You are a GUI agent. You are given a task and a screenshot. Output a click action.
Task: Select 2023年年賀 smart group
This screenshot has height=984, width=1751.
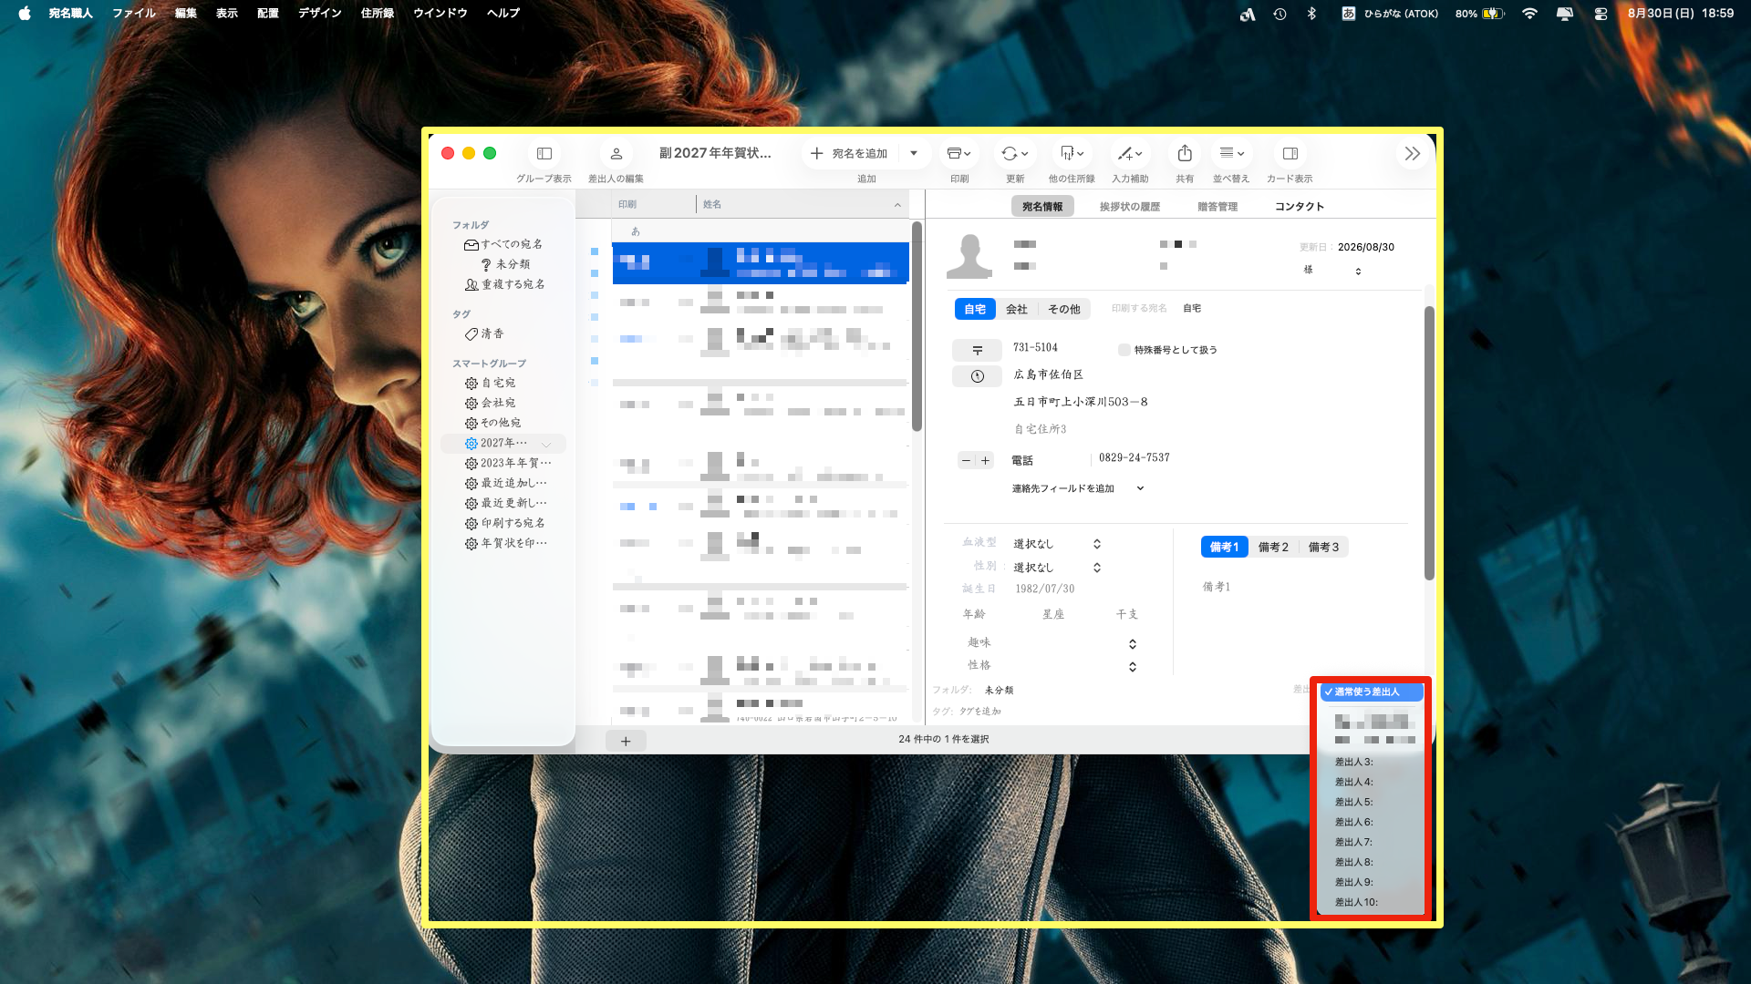click(x=508, y=463)
